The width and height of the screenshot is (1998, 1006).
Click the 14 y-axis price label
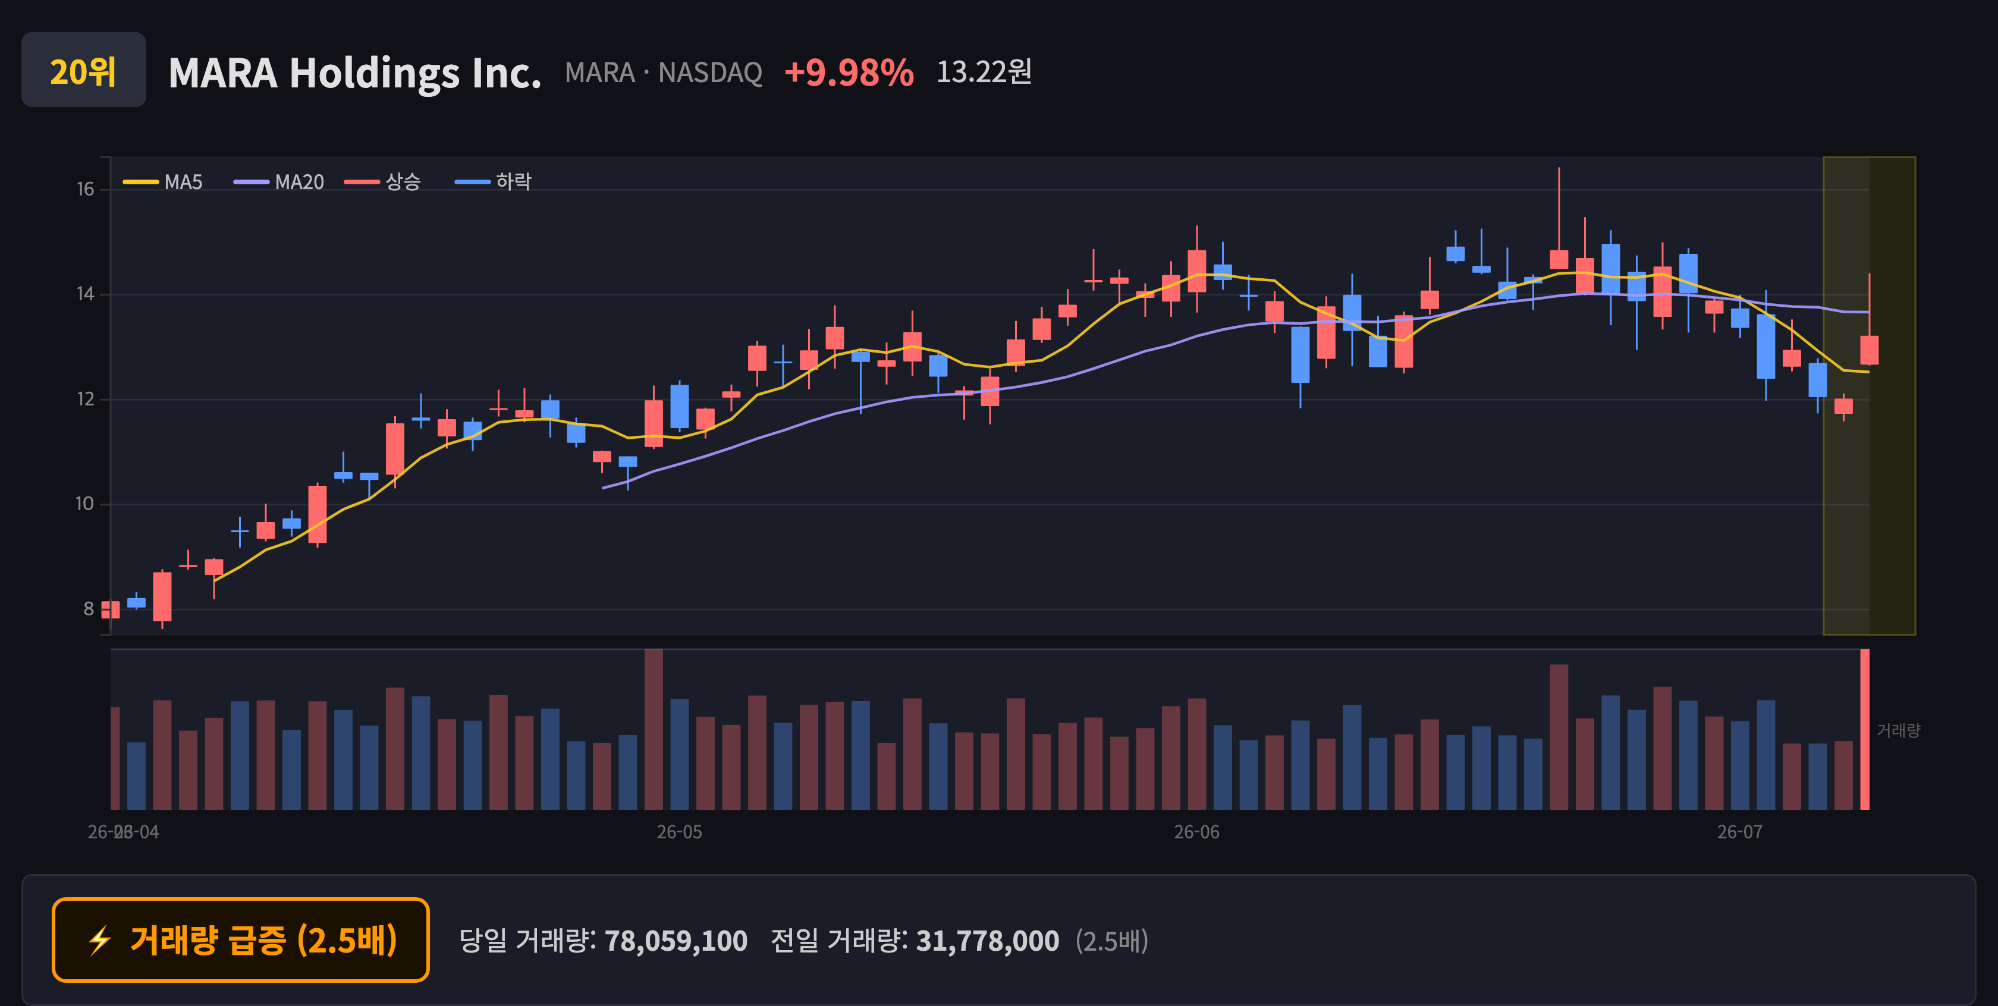pos(85,294)
